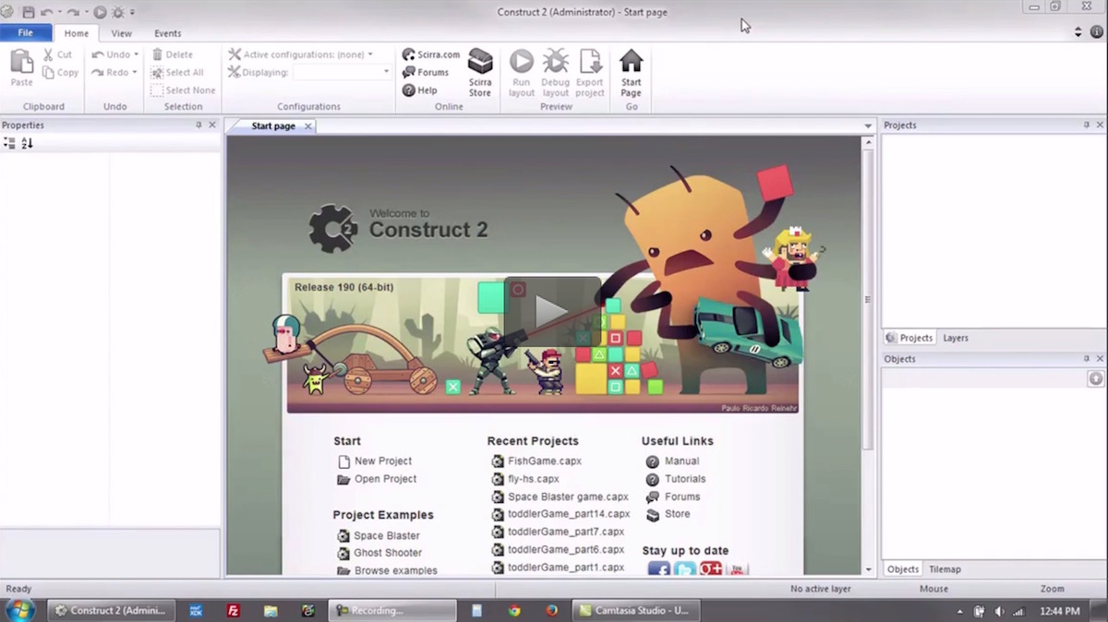
Task: Open the quick access toolbar customize arrow
Action: [132, 12]
